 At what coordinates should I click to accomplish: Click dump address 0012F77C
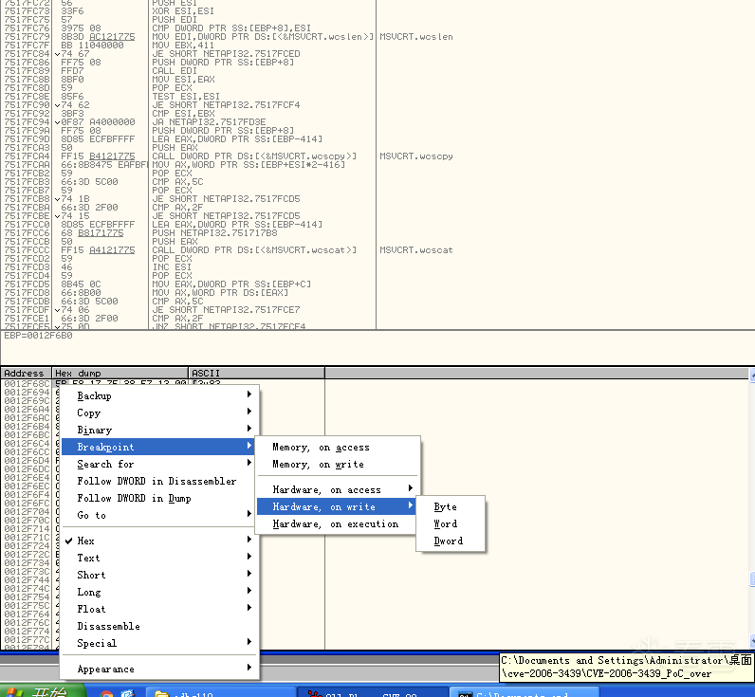pos(27,640)
